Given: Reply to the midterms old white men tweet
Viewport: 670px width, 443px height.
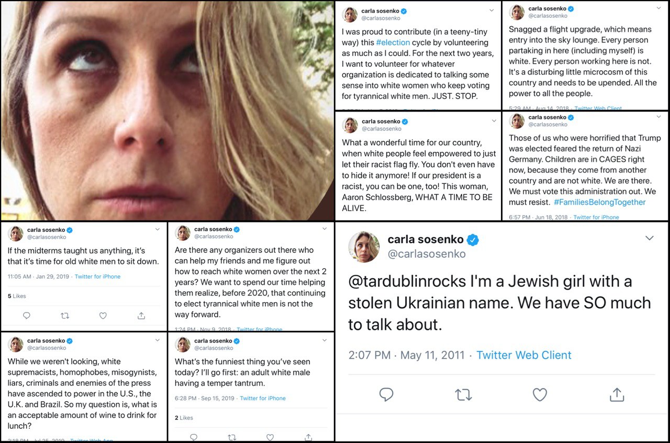Looking at the screenshot, I should tap(27, 316).
